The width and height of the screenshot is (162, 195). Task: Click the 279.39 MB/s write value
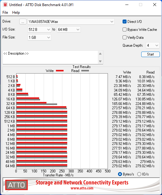(x=121, y=117)
